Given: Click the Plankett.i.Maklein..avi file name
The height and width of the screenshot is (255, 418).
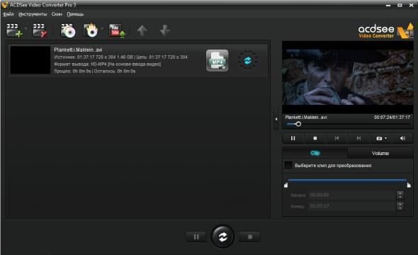Looking at the screenshot, I should point(78,50).
